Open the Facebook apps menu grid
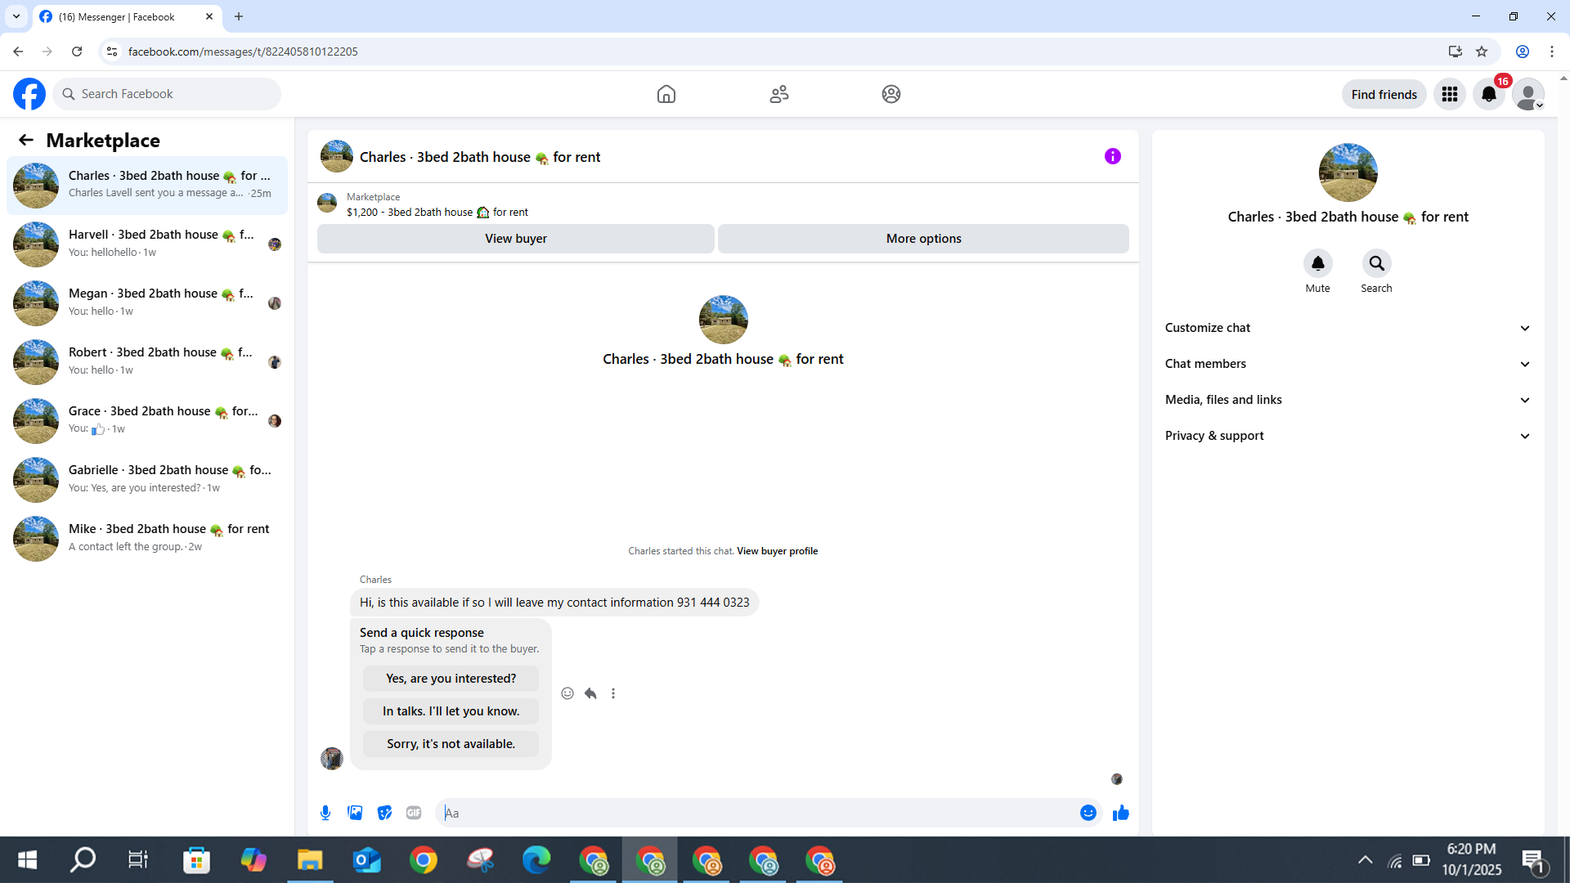Viewport: 1570px width, 883px height. tap(1450, 94)
